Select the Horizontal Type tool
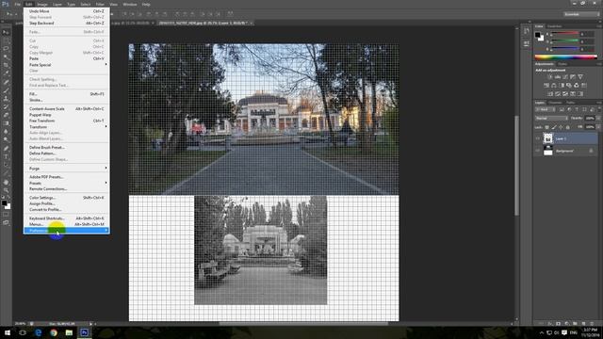This screenshot has height=339, width=603. [x=6, y=157]
